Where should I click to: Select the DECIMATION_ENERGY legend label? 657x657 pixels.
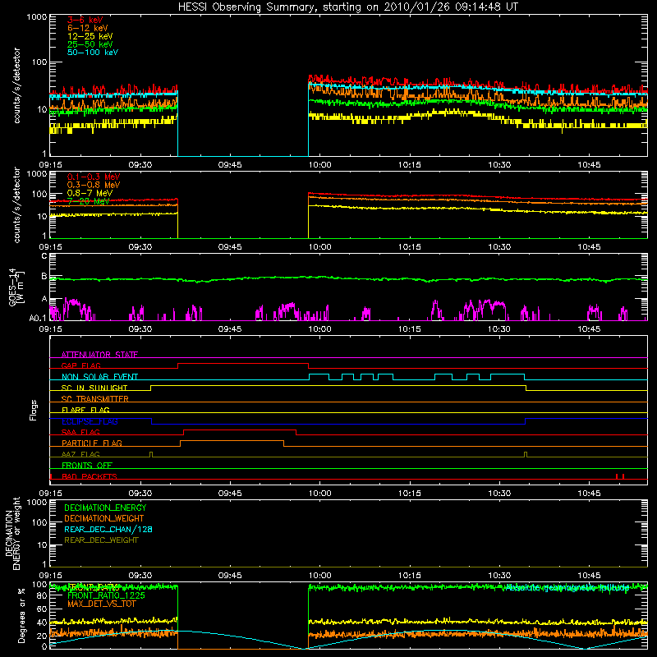pyautogui.click(x=105, y=508)
